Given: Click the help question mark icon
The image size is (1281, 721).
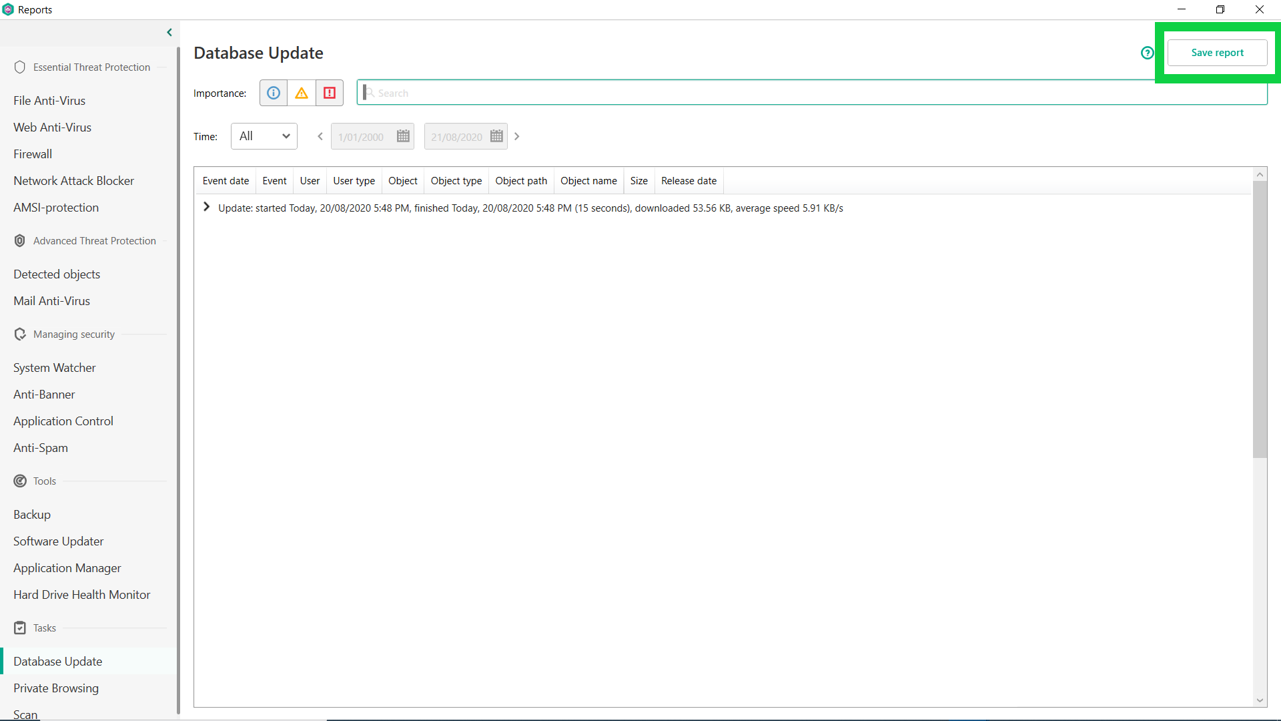Looking at the screenshot, I should [x=1147, y=53].
